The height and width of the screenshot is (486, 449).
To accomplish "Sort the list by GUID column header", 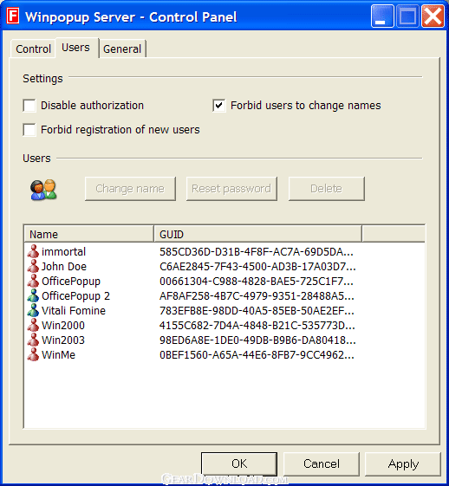I will click(x=258, y=234).
